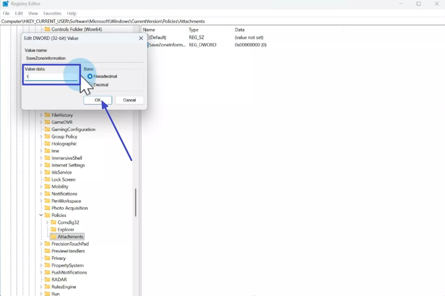Select the Lock Screen folder icon
Screen dimensions: 445x296
coord(48,179)
